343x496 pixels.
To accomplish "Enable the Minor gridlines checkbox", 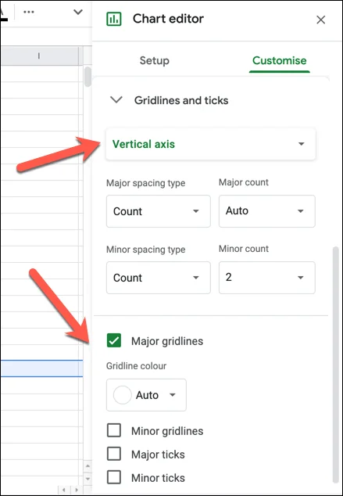I will pyautogui.click(x=114, y=430).
